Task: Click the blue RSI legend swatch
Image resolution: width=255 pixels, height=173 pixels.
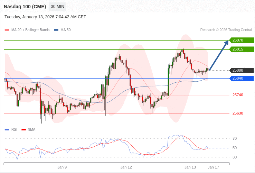Action: [7, 130]
